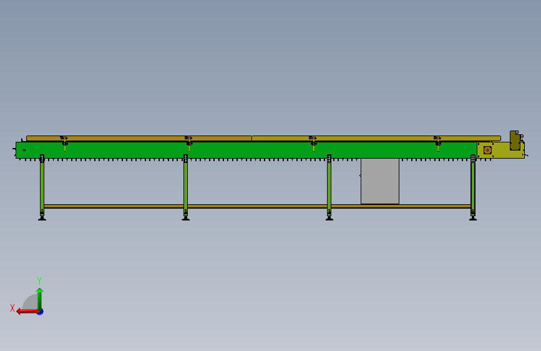Pick the gray quarter-circle plane of the triad

pyautogui.click(x=31, y=302)
